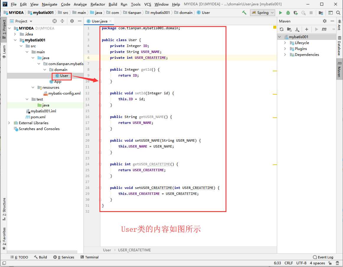Click Execute Maven Goal 'm' icon
Viewport: 343px width, 267px height.
324,29
